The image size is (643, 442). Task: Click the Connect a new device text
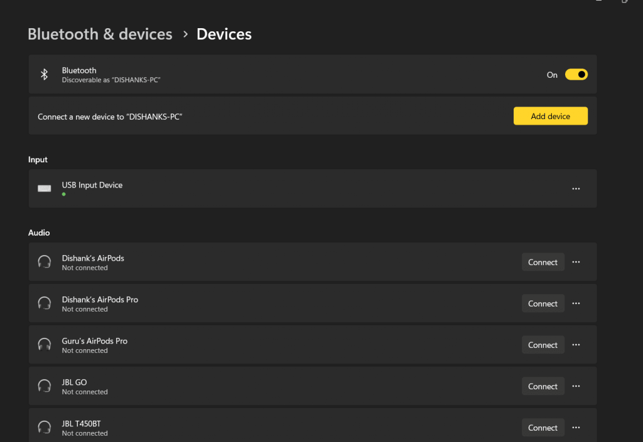point(110,117)
